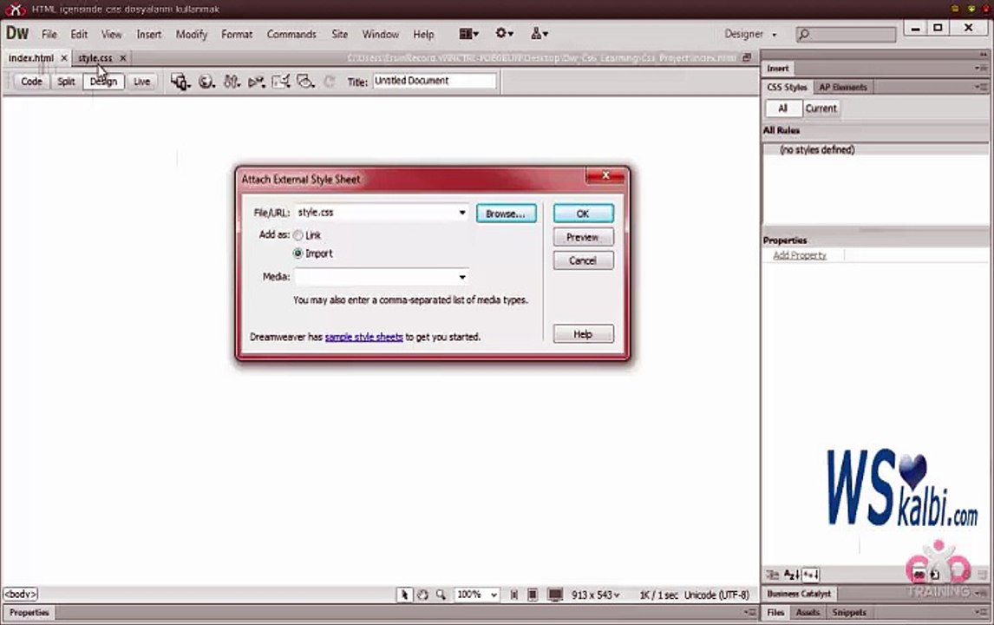Show only set properties icon
Viewport: 994px width, 625px height.
[x=811, y=575]
